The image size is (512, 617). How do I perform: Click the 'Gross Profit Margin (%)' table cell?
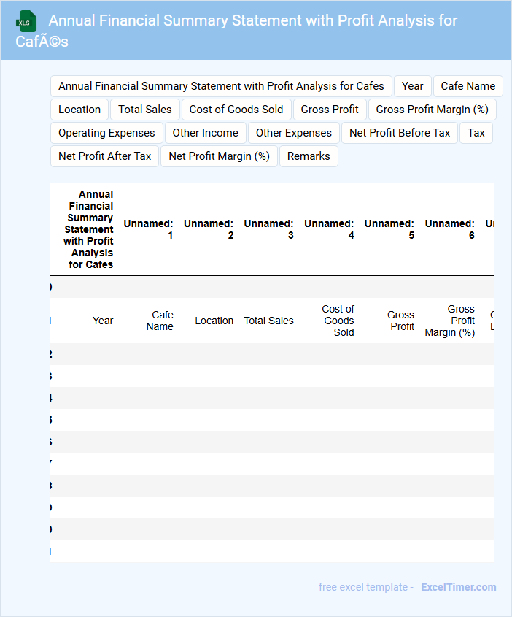(450, 321)
